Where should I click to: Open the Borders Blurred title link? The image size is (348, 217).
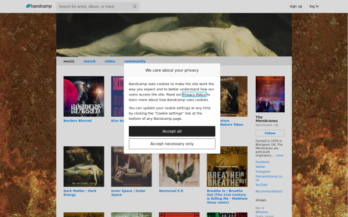tap(78, 121)
